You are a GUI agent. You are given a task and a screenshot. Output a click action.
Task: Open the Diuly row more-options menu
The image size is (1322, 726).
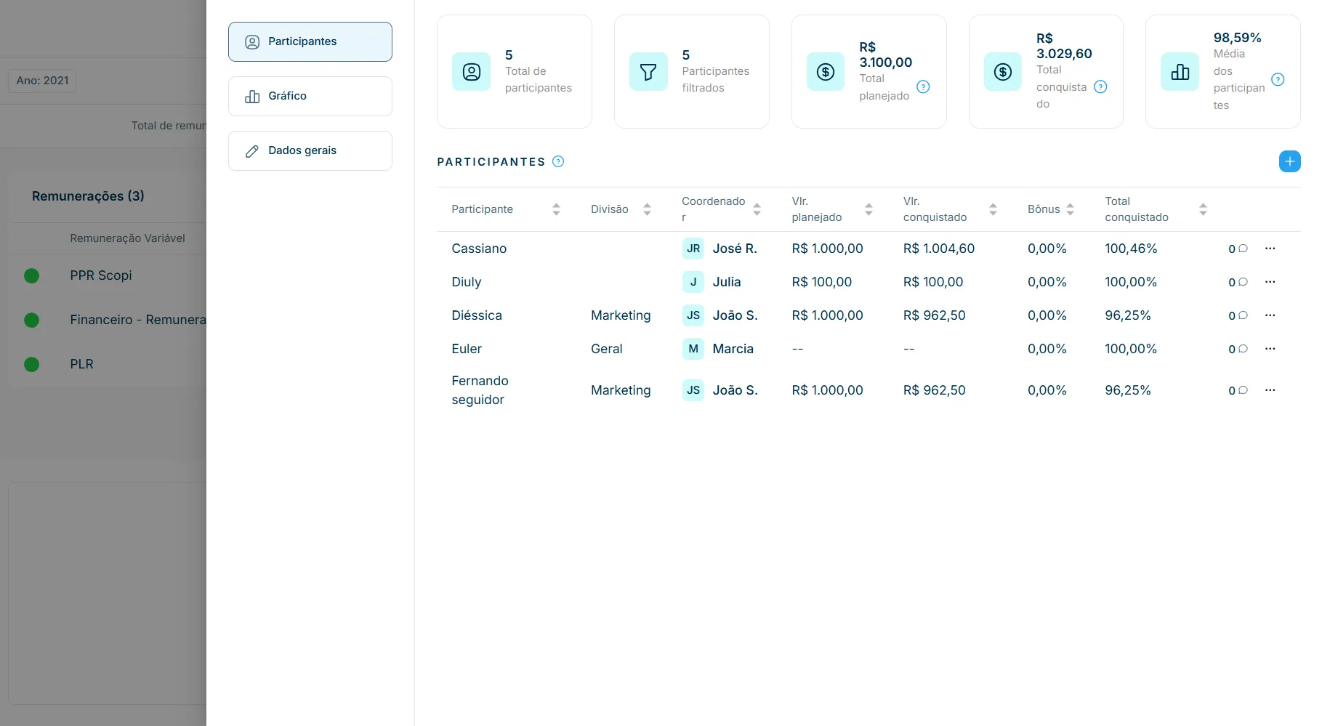click(1270, 282)
